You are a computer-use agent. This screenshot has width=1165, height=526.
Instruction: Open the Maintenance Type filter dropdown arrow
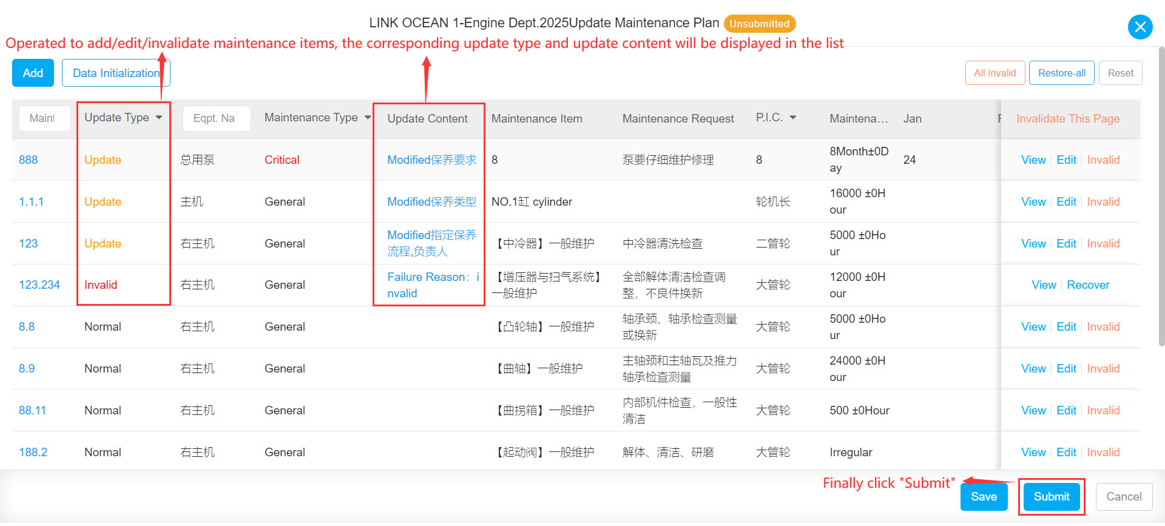[x=368, y=118]
